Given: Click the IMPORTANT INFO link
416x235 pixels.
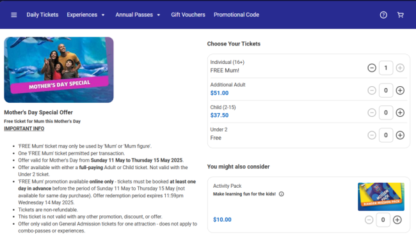Looking at the screenshot, I should [x=24, y=128].
